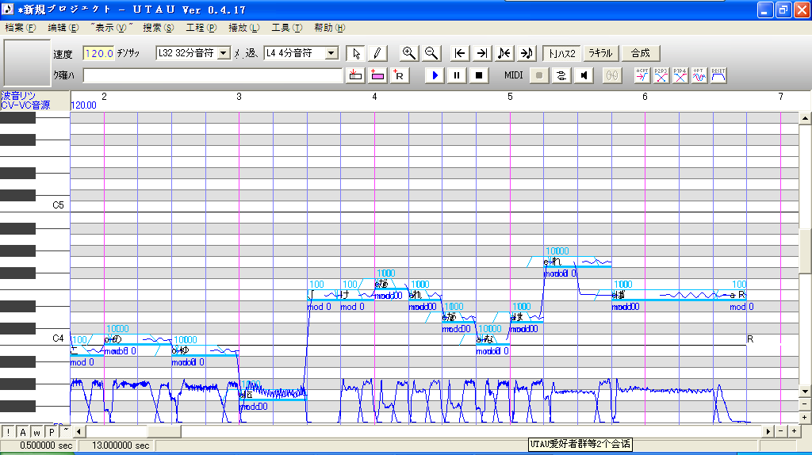The height and width of the screenshot is (455, 812).
Task: Jump to start with left bar-arrow
Action: pyautogui.click(x=459, y=53)
